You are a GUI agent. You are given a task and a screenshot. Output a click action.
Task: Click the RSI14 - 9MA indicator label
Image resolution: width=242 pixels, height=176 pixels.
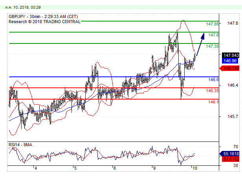coord(20,145)
